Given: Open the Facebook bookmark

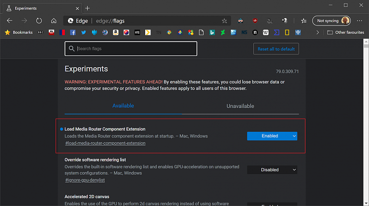Looking at the screenshot, I should (73, 32).
